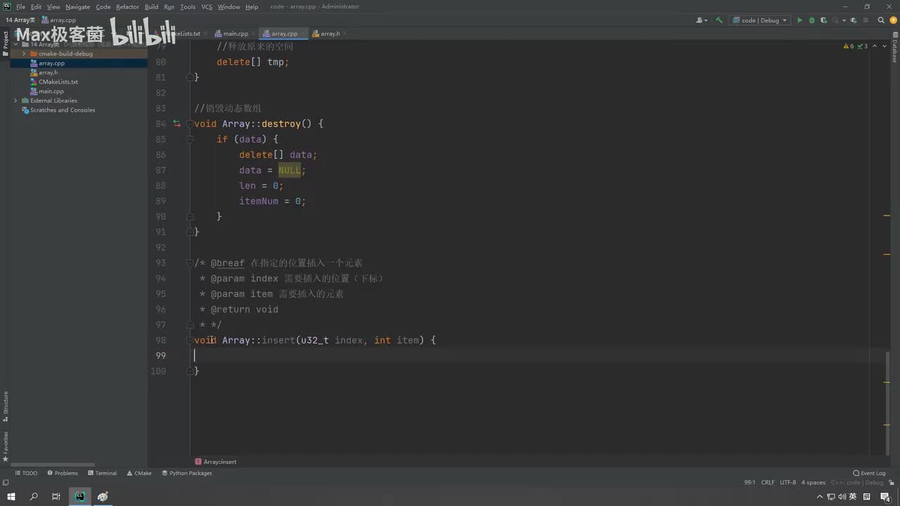Click the Array::insert breadcrumb
This screenshot has width=900, height=506.
[x=216, y=462]
